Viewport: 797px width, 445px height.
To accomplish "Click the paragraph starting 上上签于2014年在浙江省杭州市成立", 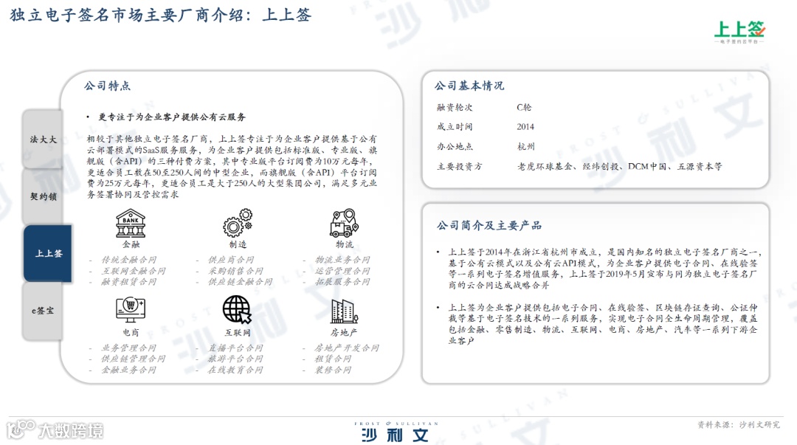I will point(604,269).
